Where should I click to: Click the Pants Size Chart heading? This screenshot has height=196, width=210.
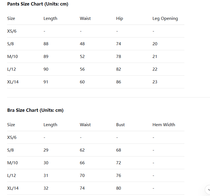(38, 4)
